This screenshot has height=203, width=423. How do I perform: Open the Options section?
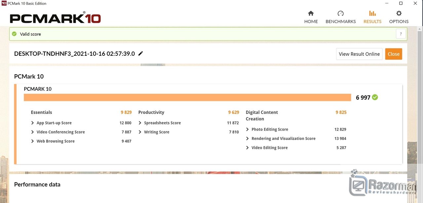[x=399, y=17]
